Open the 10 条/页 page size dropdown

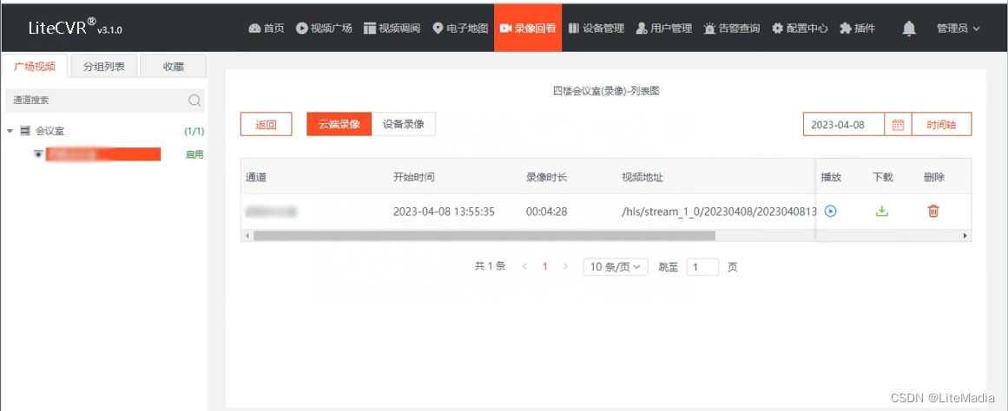(616, 266)
